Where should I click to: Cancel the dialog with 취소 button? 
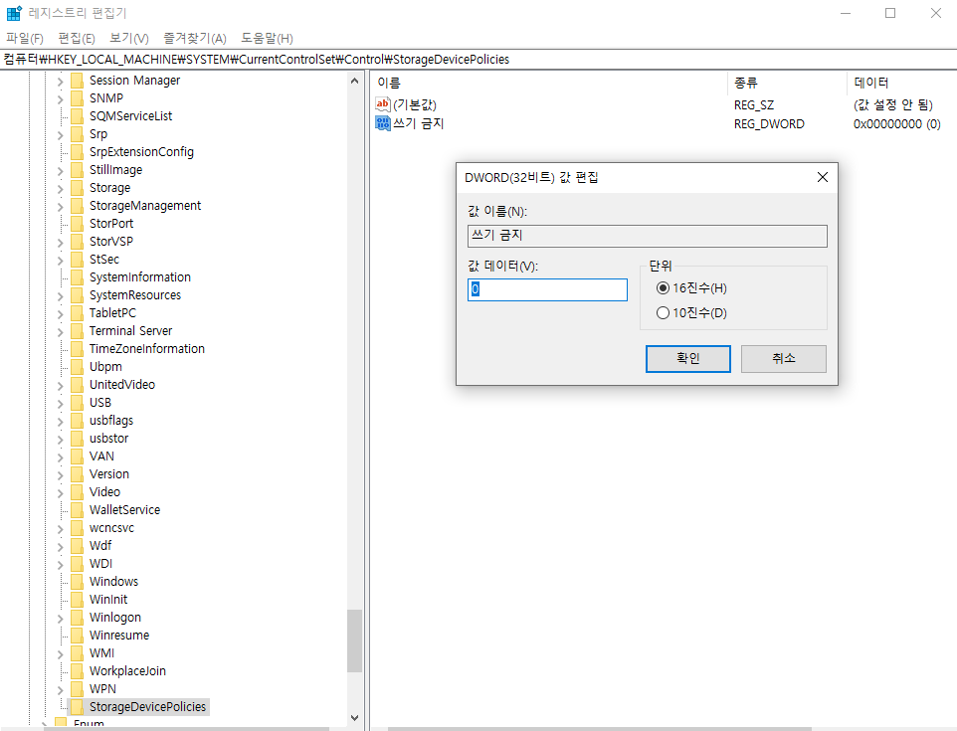tap(784, 359)
